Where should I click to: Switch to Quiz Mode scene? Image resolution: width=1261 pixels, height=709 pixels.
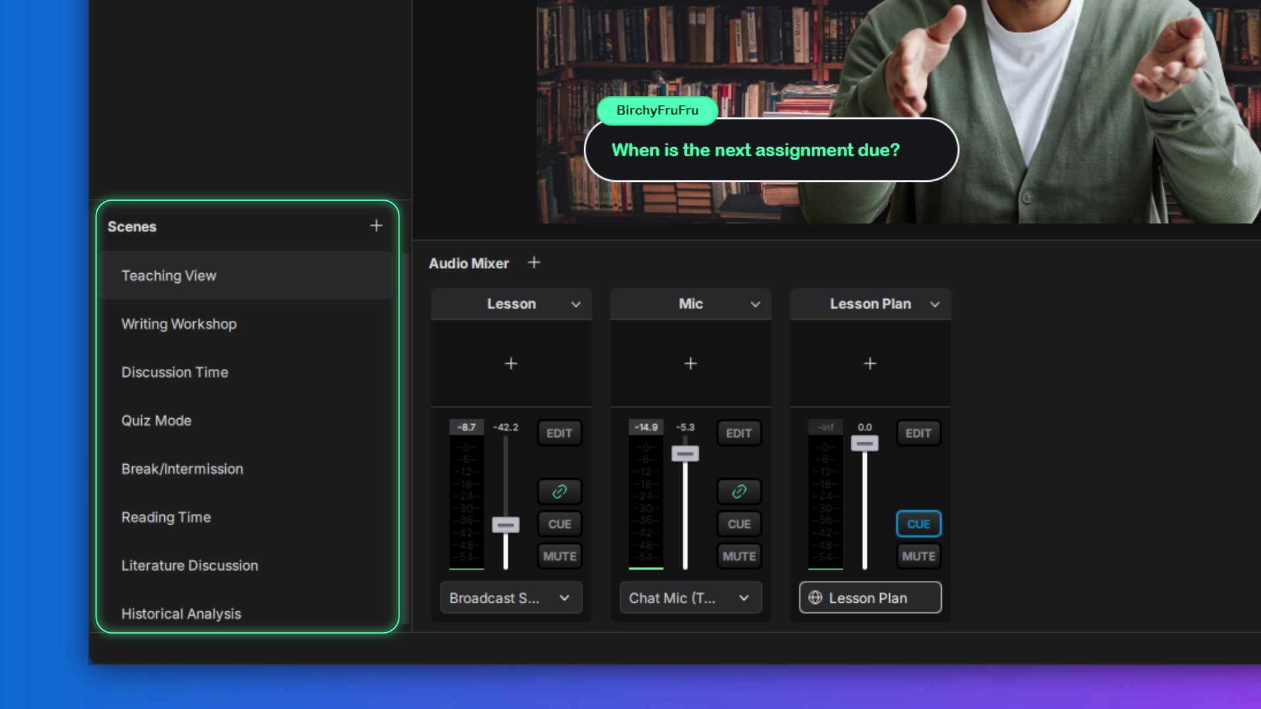point(156,421)
